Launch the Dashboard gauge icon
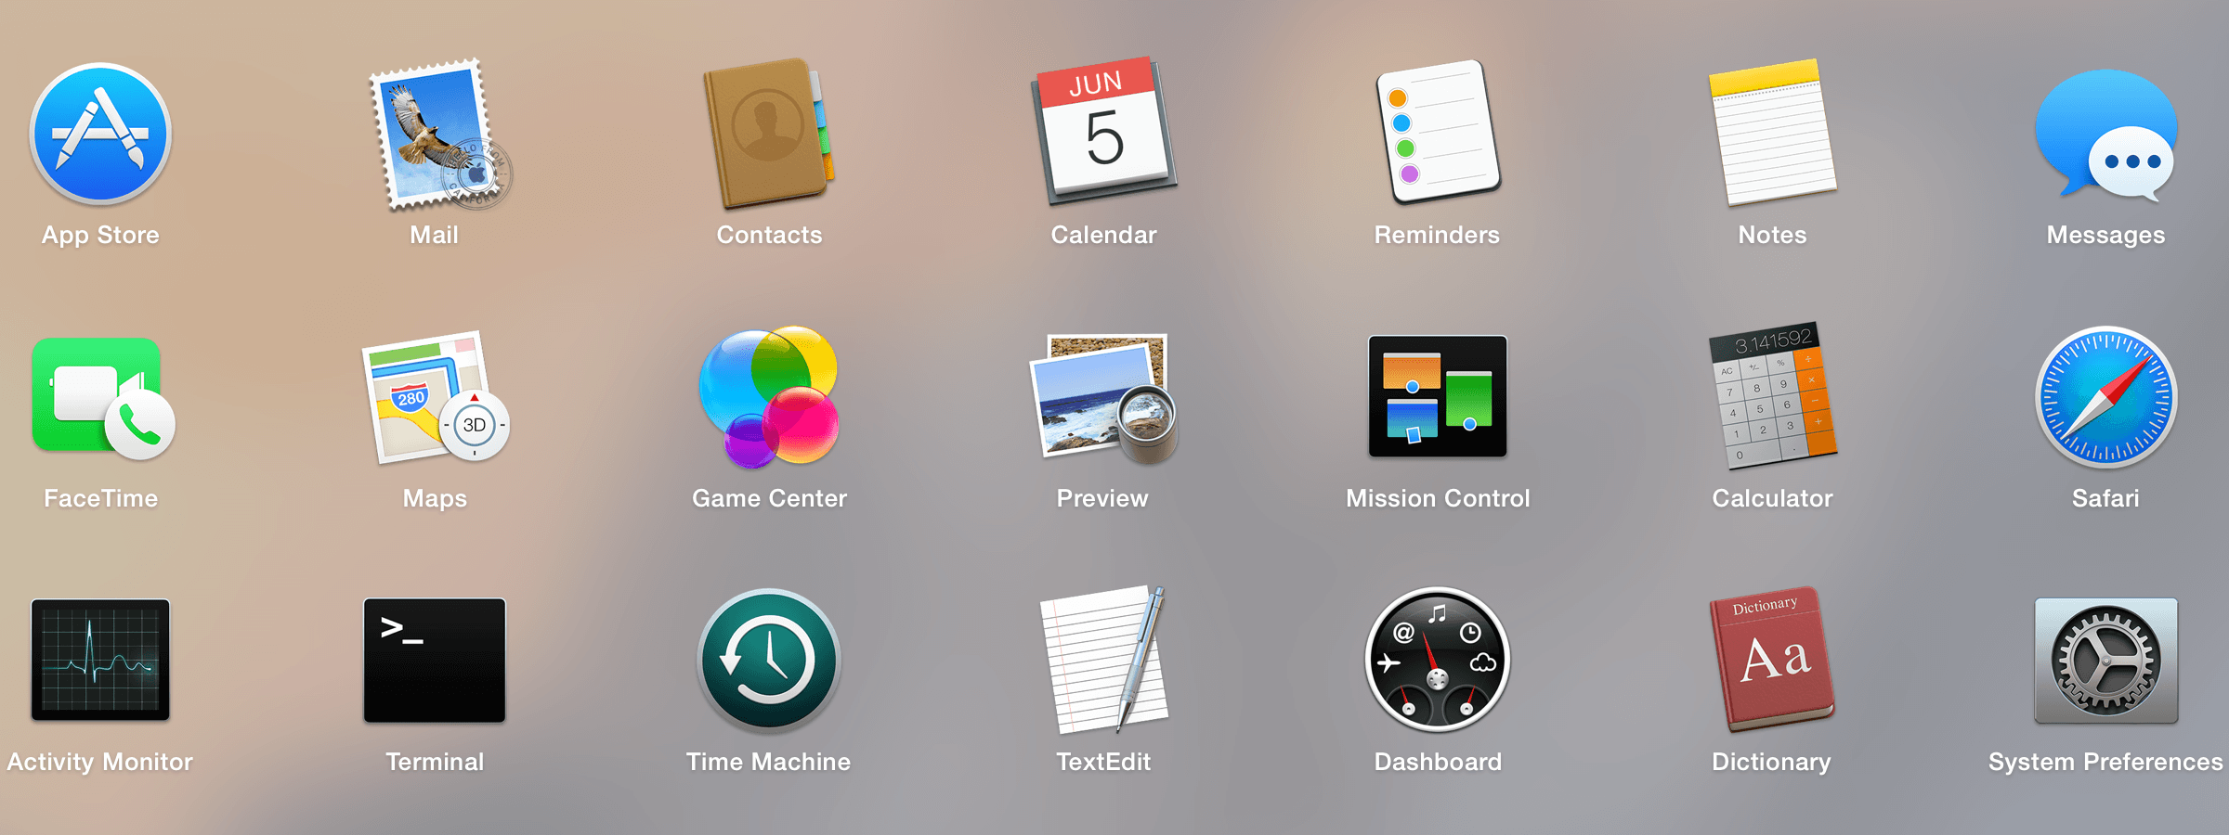The image size is (2229, 835). click(x=1438, y=660)
